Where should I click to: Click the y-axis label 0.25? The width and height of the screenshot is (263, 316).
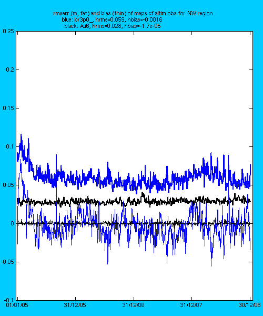pyautogui.click(x=8, y=31)
